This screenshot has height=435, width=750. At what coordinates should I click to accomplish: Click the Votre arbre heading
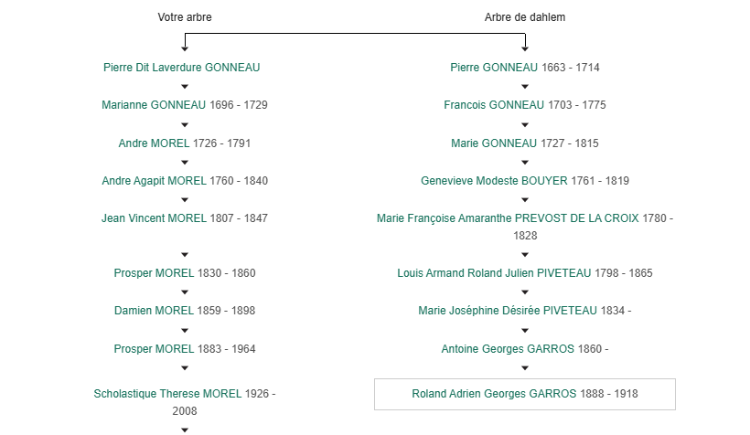pos(185,17)
